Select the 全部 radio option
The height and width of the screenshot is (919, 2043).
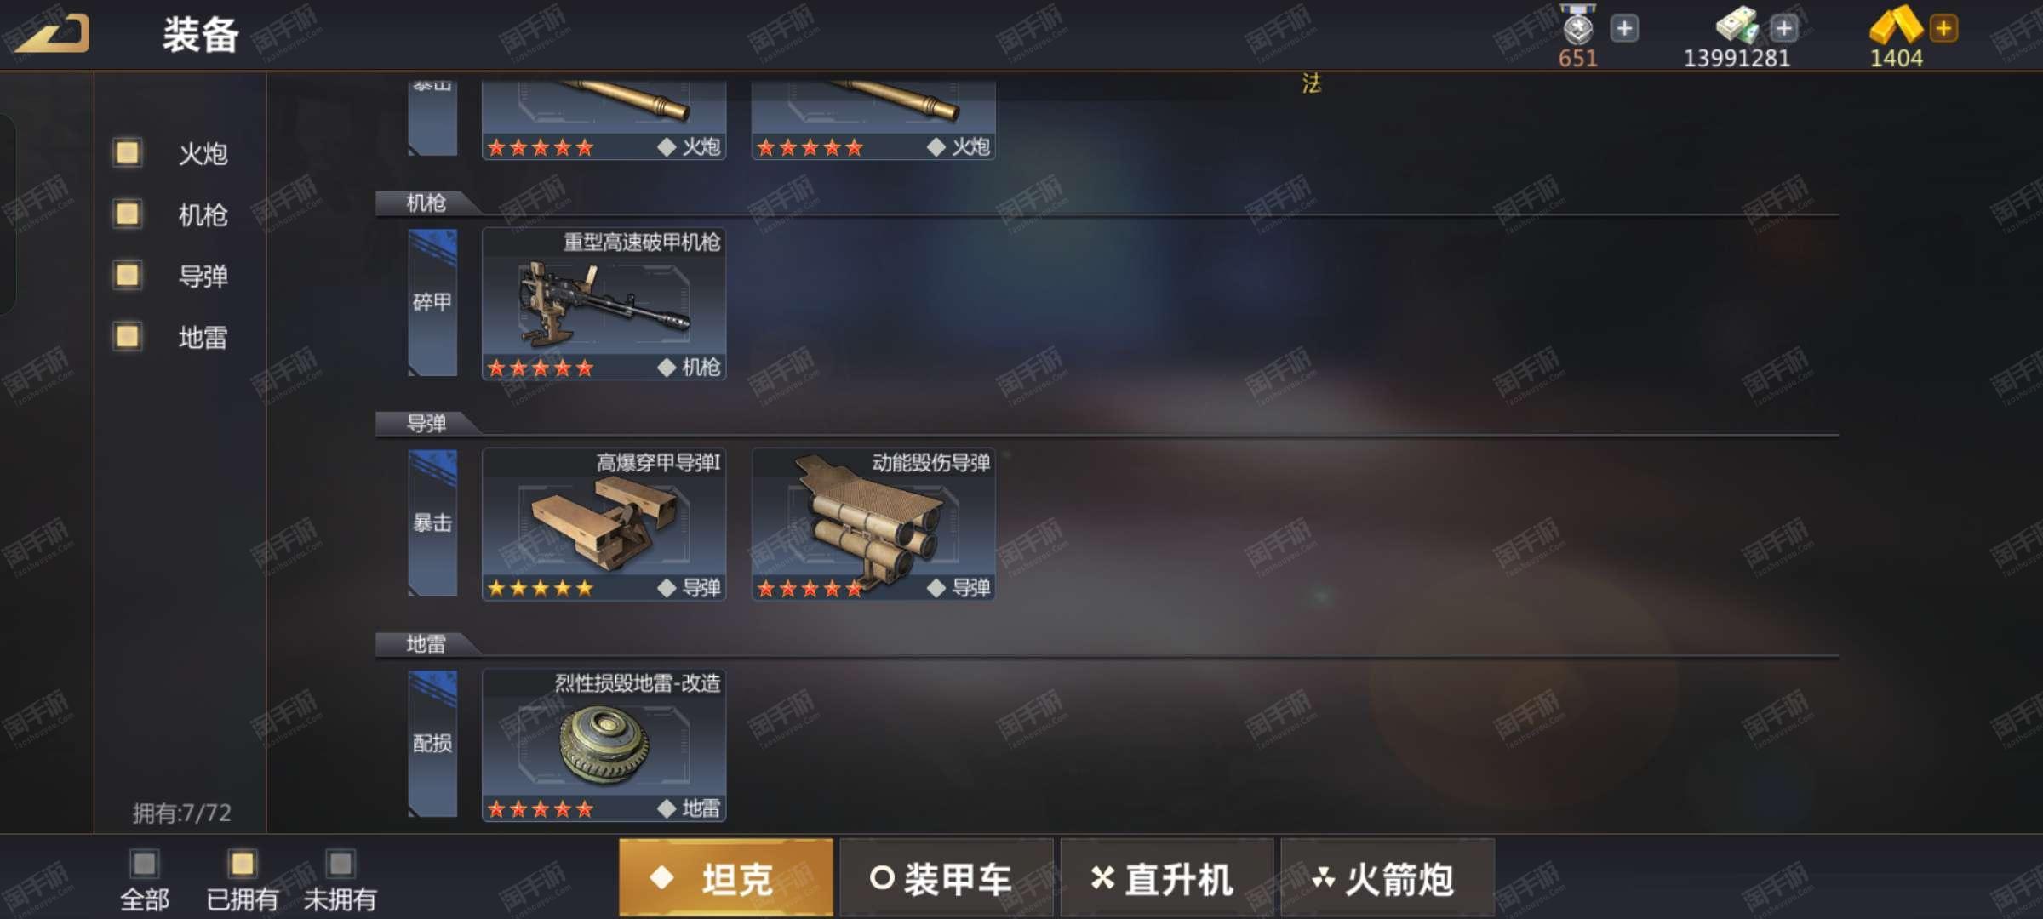click(x=144, y=865)
